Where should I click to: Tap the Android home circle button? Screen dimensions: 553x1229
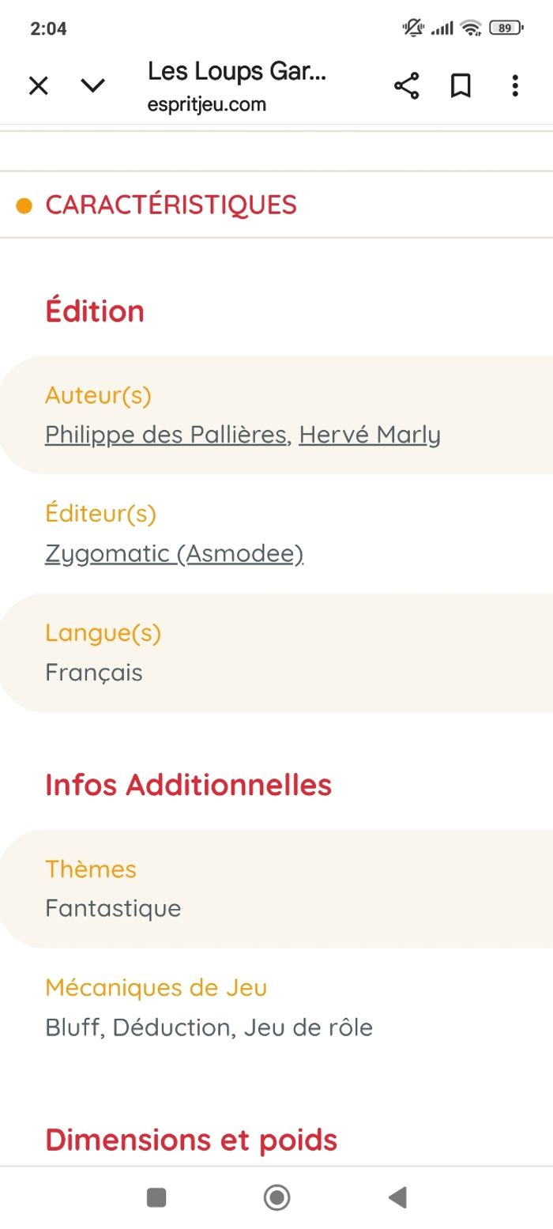pyautogui.click(x=276, y=1197)
